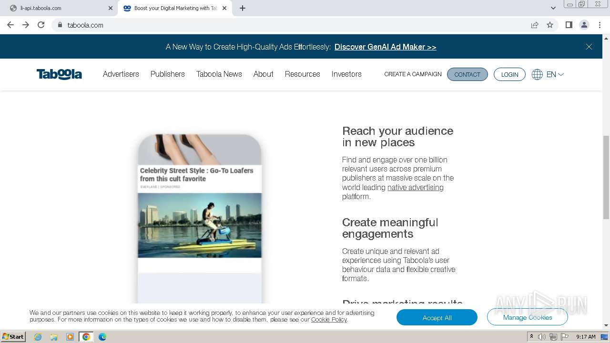Expand the EN language dropdown
The image size is (610, 343).
click(x=555, y=74)
